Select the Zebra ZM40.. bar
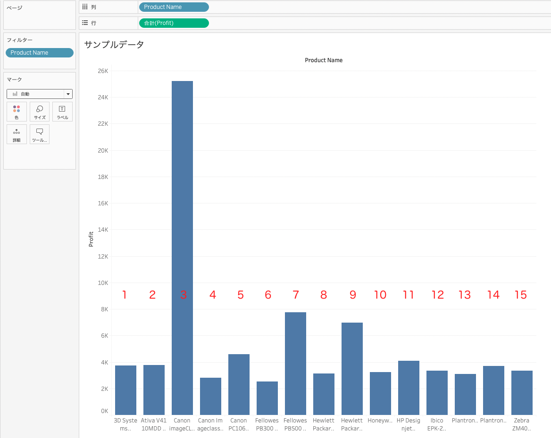The height and width of the screenshot is (438, 551). point(522,393)
